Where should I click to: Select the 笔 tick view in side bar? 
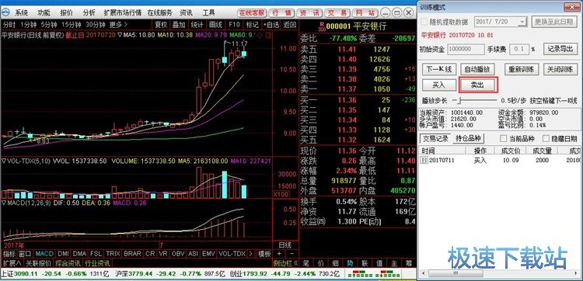(x=305, y=263)
